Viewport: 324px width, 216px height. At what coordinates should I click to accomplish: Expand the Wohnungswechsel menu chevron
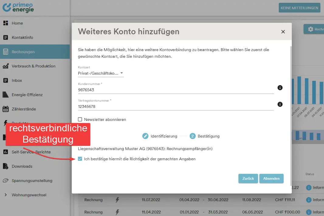pos(5,195)
